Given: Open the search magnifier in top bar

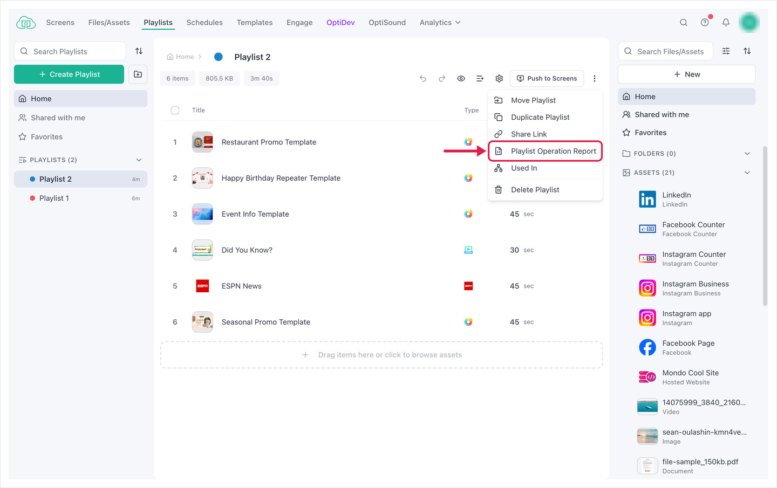Looking at the screenshot, I should tap(684, 23).
